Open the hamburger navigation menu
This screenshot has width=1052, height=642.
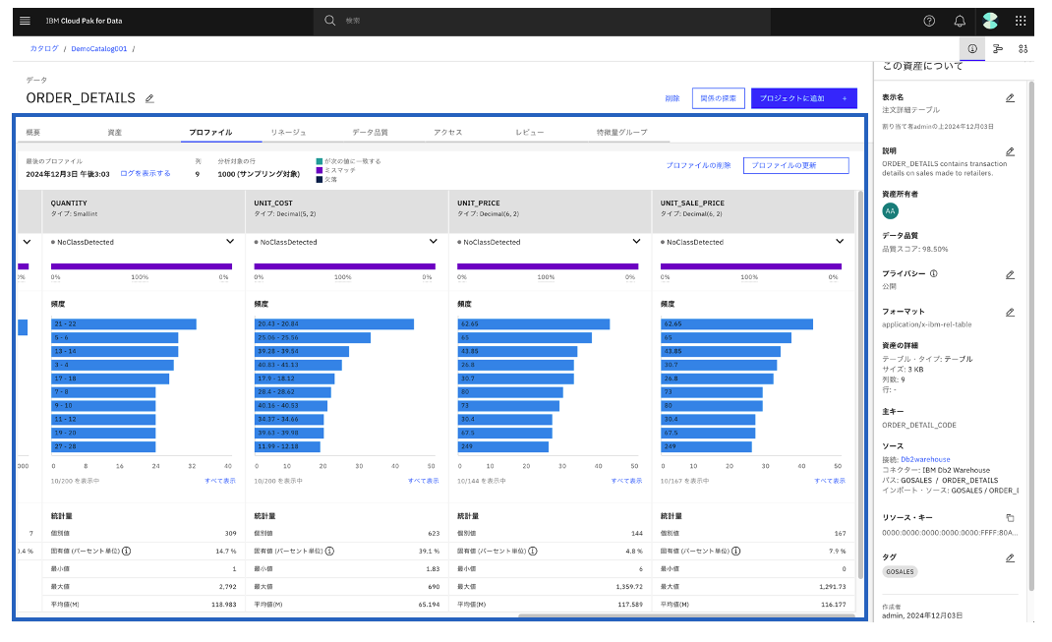25,21
